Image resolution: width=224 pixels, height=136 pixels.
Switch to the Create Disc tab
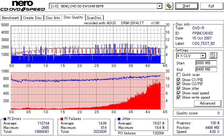coord(32,18)
